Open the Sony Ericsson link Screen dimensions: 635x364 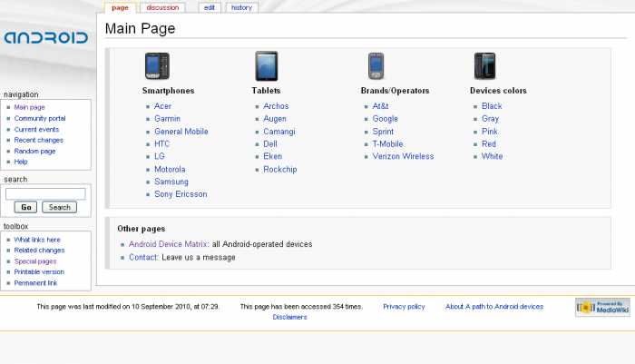tap(181, 194)
